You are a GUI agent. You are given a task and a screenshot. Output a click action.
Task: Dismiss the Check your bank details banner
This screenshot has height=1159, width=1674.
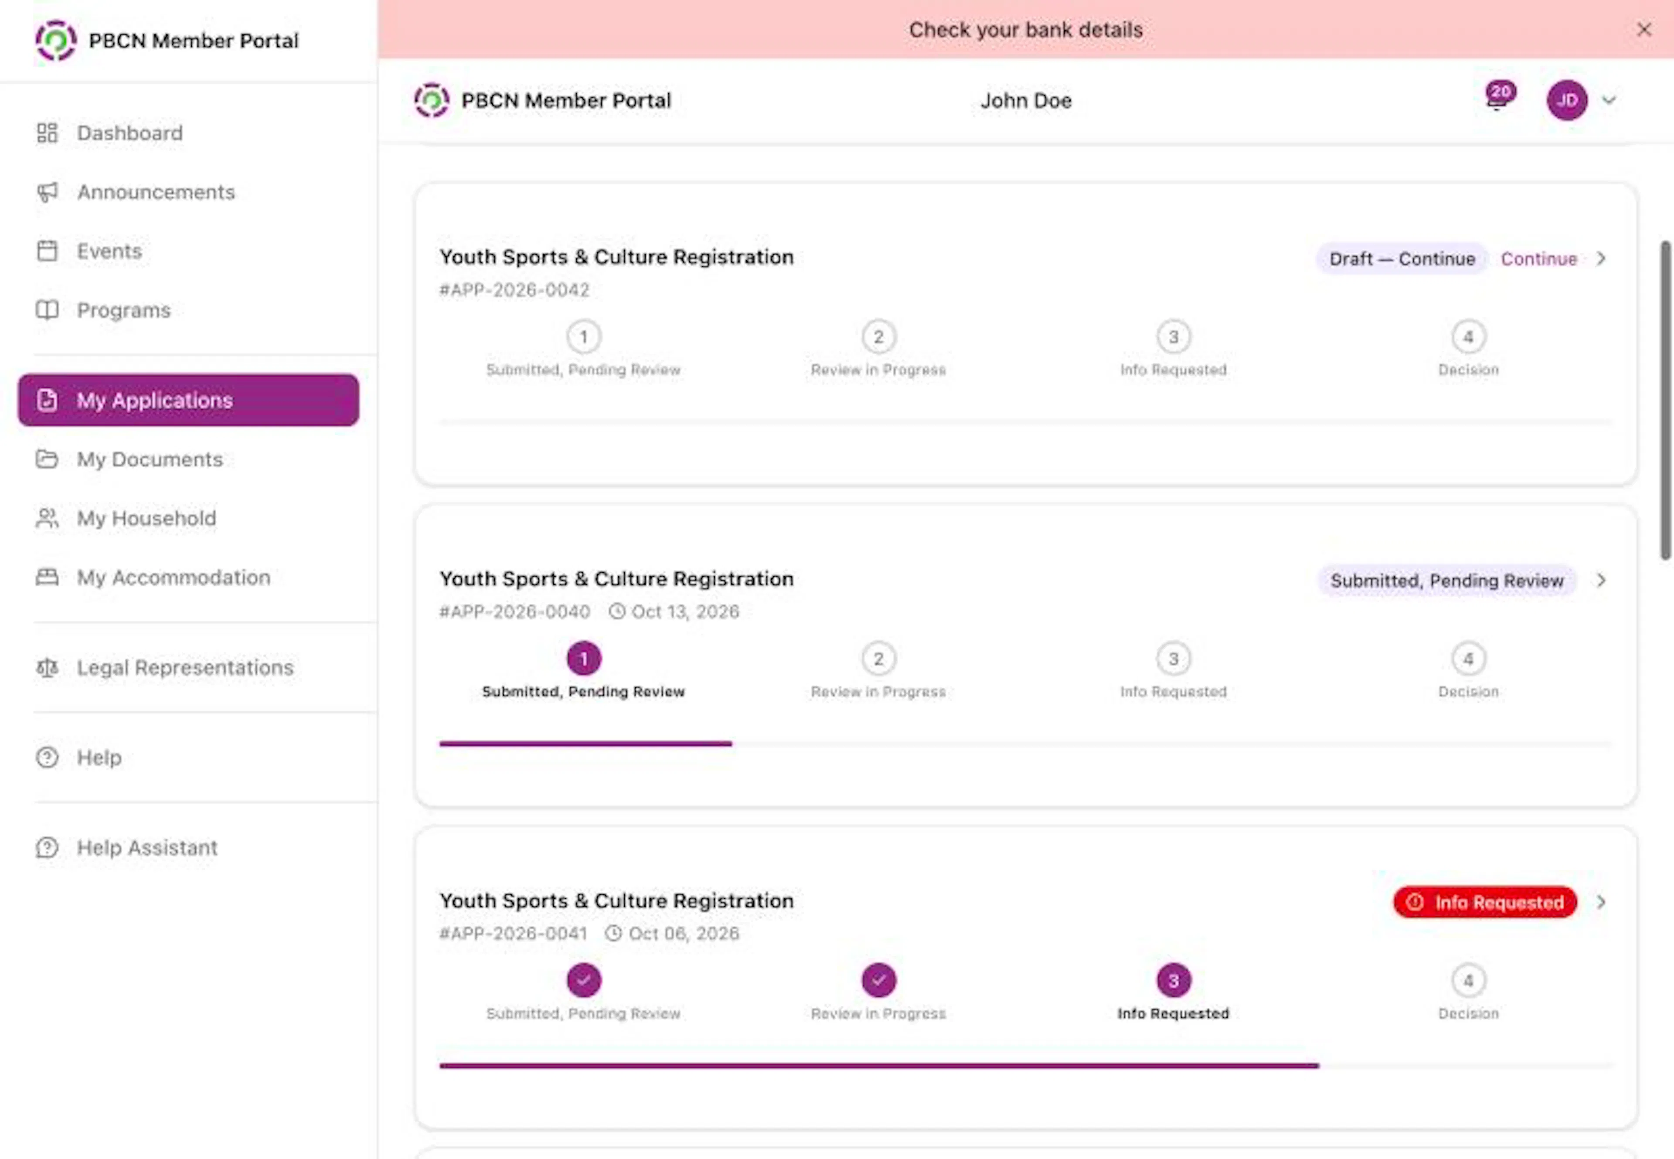point(1644,30)
